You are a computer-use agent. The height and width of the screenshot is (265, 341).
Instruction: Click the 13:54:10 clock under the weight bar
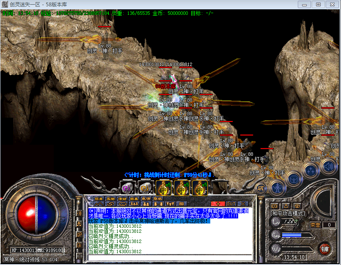click(x=294, y=257)
